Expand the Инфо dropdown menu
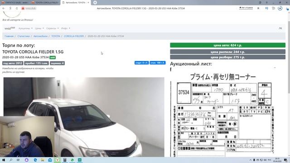290x163 pixels. (65, 28)
